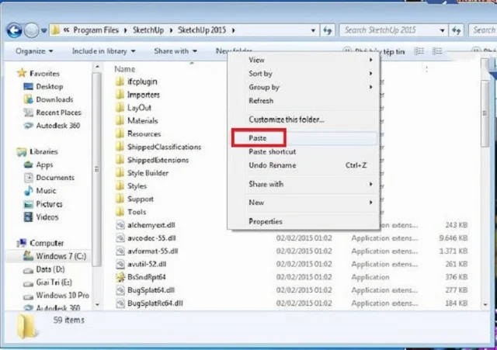Screen dimensions: 497x350
Task: Open the address bar history dropdown
Action: coord(313,30)
